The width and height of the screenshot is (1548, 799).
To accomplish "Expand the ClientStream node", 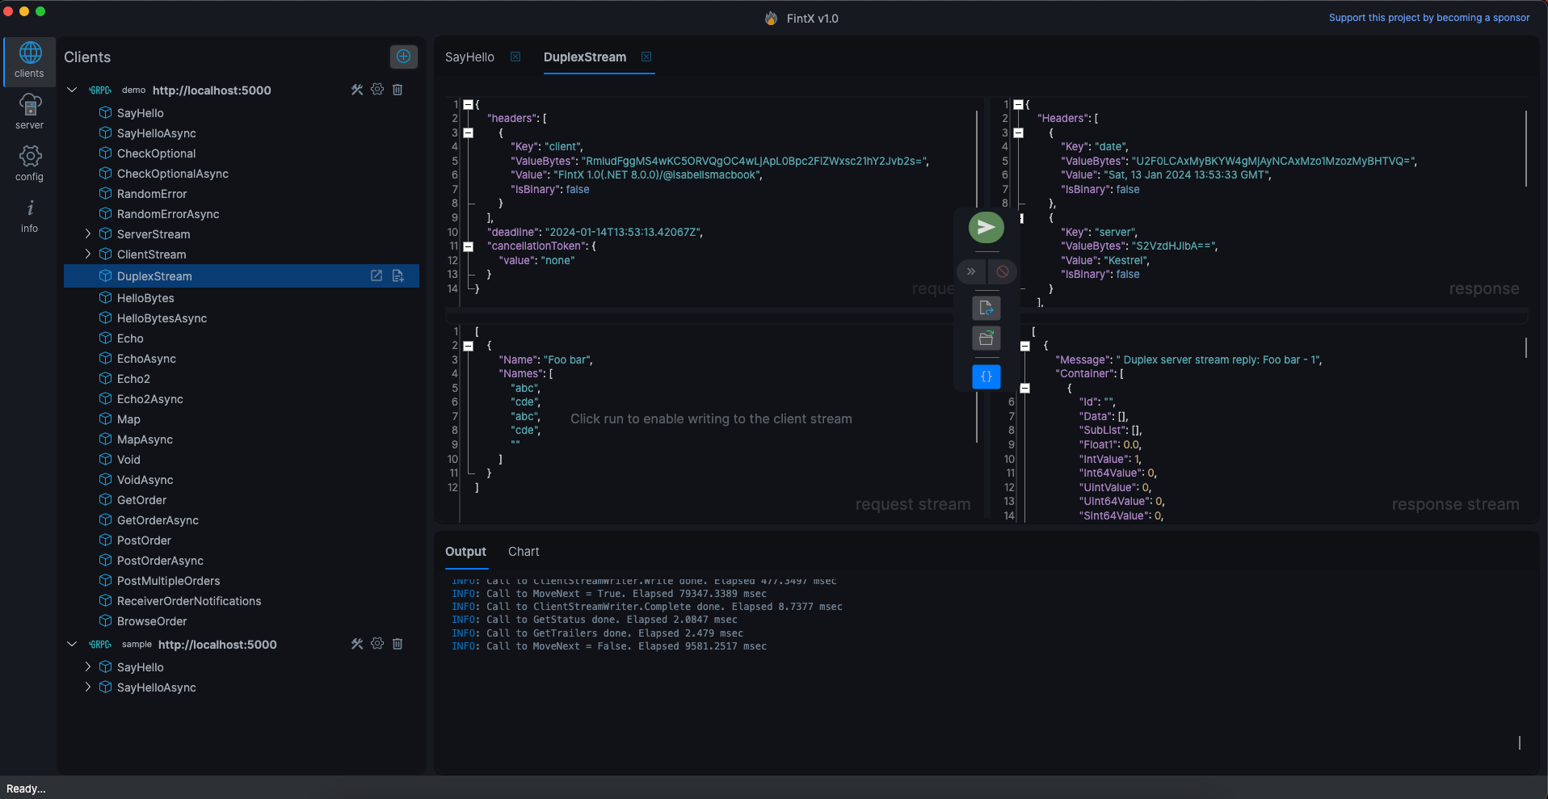I will pyautogui.click(x=88, y=254).
